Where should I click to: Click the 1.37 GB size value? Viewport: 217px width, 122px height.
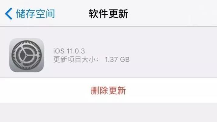click(x=117, y=59)
